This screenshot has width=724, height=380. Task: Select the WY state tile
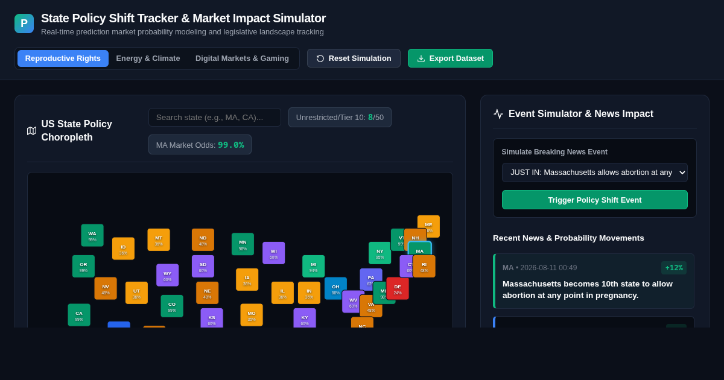(168, 275)
